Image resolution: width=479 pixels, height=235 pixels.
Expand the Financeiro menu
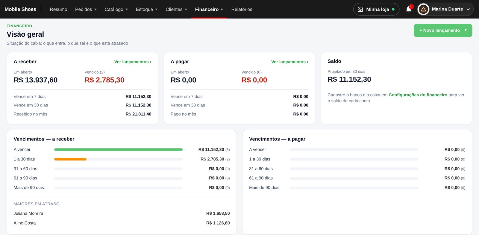(x=209, y=9)
